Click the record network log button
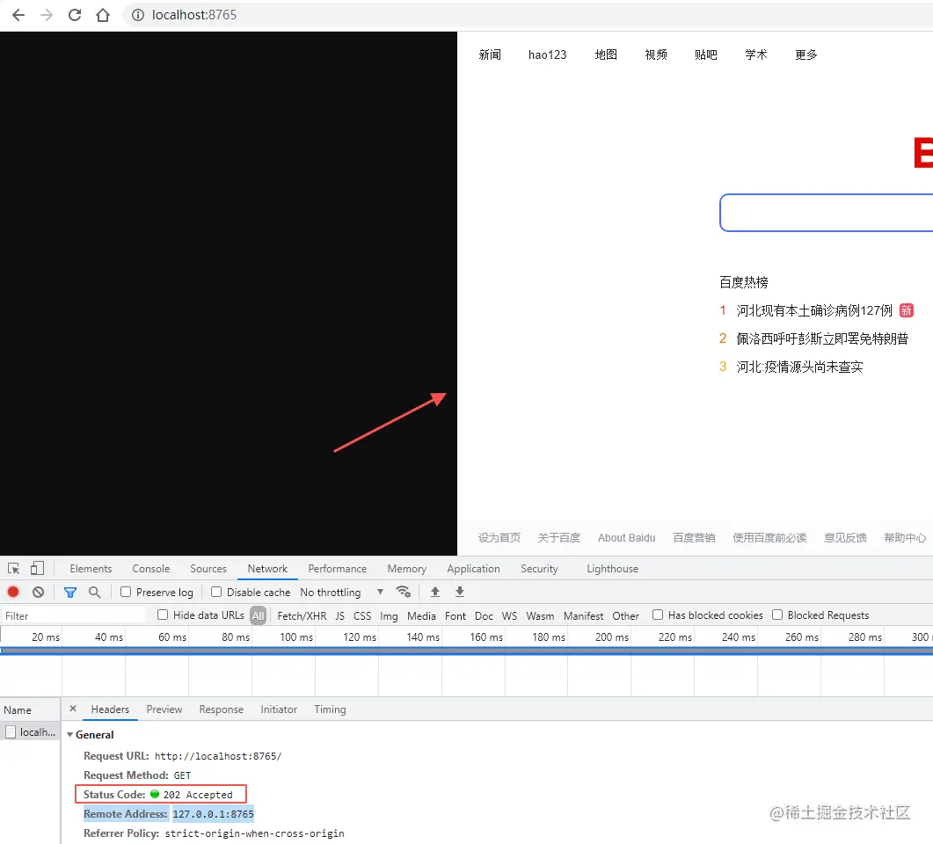Viewport: 933px width, 844px height. [x=13, y=592]
